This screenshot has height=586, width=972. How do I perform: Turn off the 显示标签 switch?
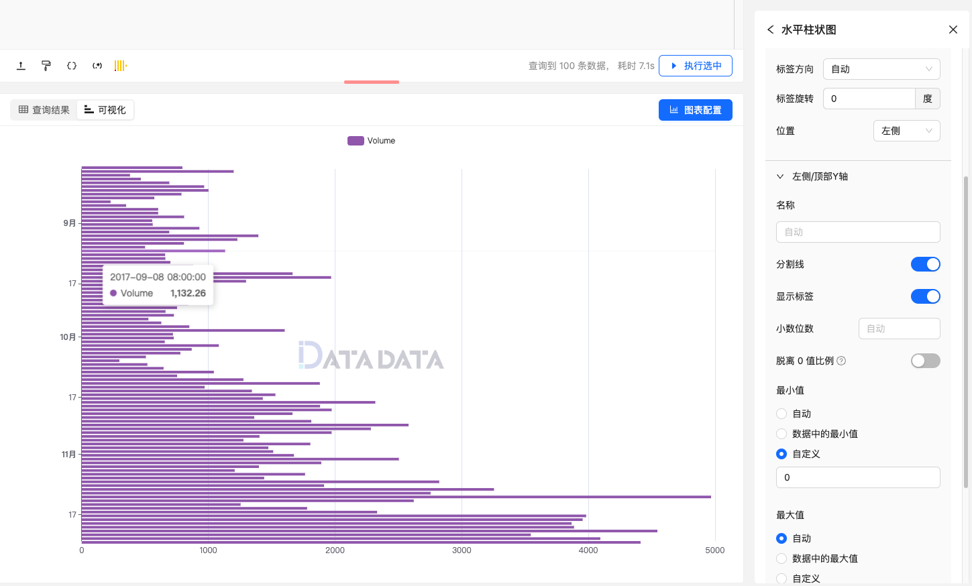[926, 296]
